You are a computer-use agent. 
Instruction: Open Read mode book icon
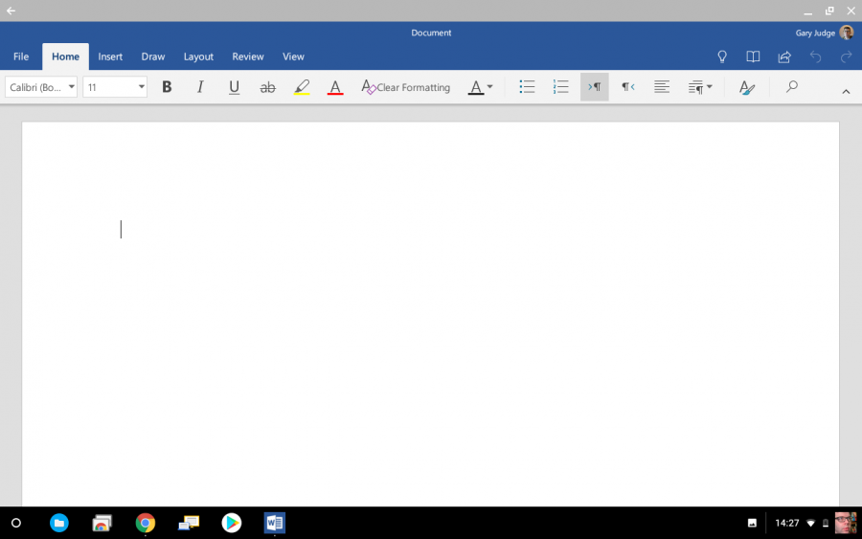(x=753, y=56)
